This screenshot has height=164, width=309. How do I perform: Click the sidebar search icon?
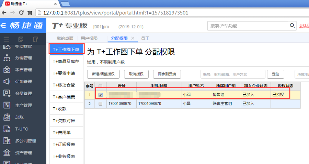(x=21, y=39)
